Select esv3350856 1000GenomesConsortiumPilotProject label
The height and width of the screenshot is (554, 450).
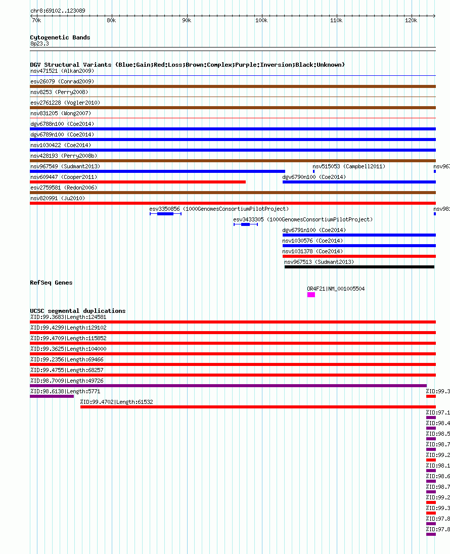(219, 209)
